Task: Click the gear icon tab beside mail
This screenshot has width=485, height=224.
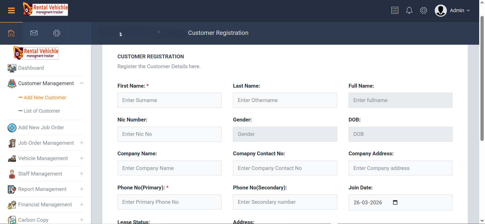Action: tap(57, 33)
